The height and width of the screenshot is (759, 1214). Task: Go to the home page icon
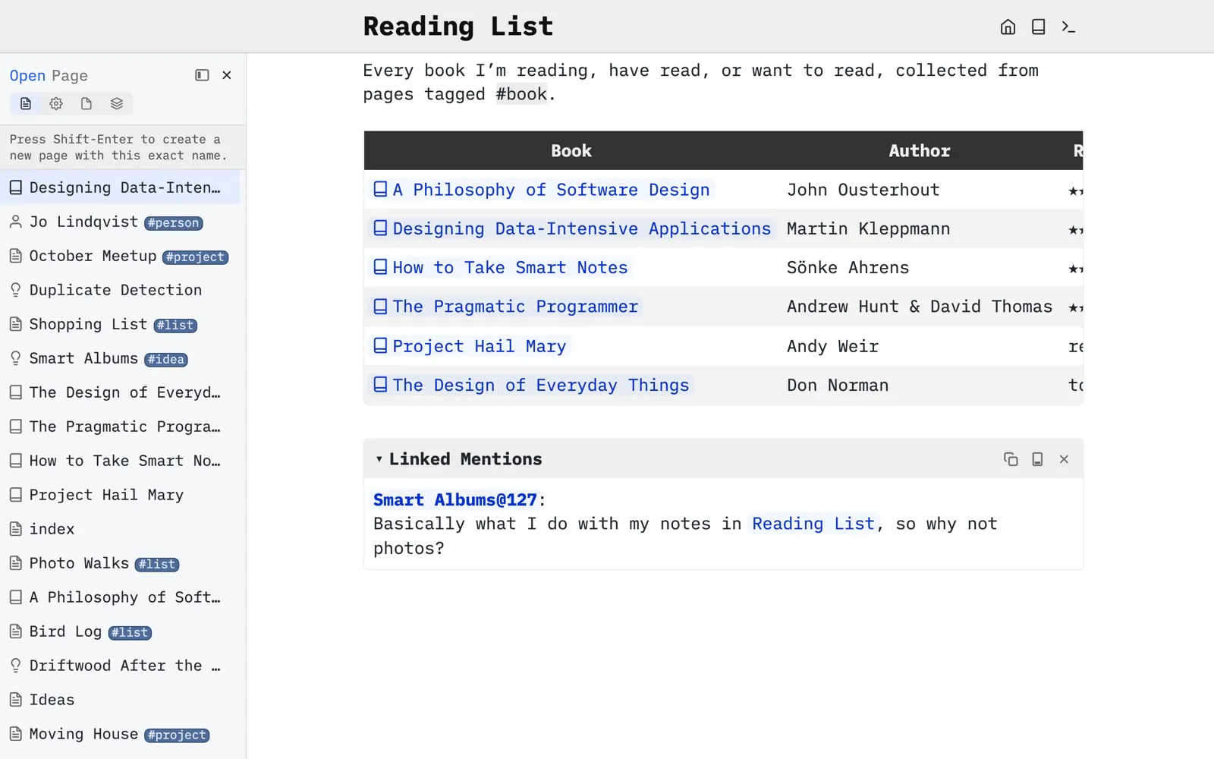[x=1008, y=27]
